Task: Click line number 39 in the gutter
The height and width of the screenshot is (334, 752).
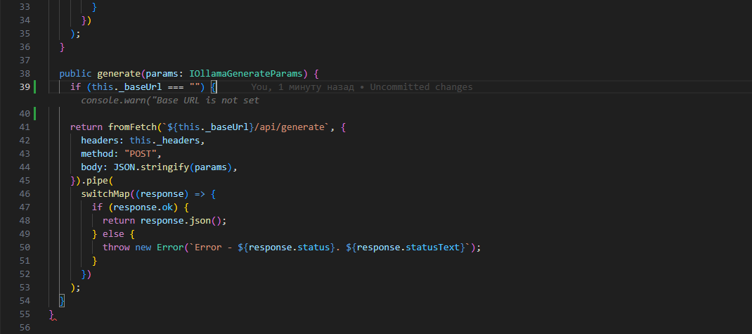Action: pos(25,87)
